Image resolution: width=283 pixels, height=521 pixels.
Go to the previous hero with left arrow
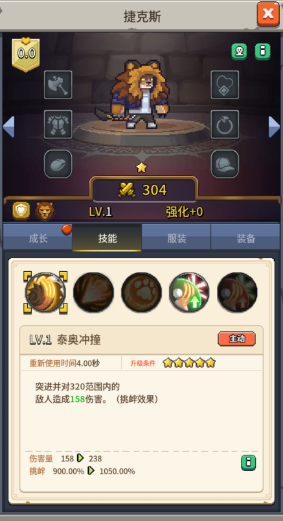point(8,127)
